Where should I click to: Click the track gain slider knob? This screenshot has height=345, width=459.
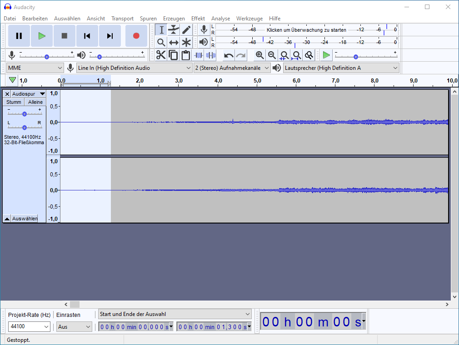pos(25,114)
